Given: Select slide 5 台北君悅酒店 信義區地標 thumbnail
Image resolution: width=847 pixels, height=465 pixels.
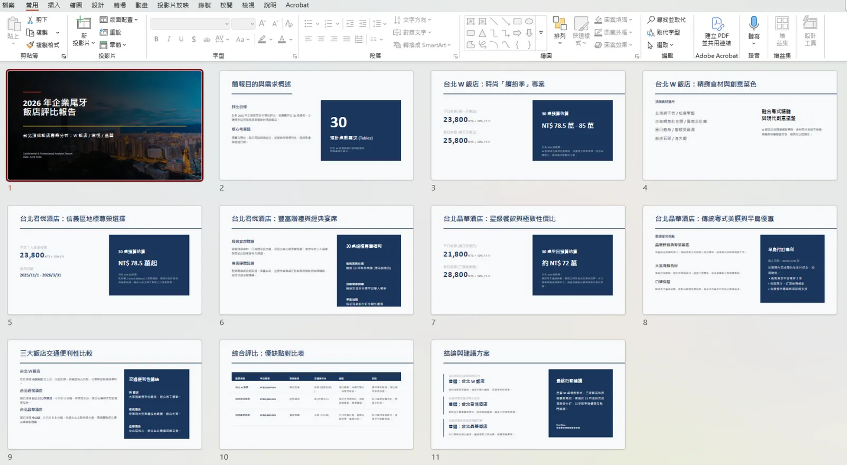Looking at the screenshot, I should (105, 260).
